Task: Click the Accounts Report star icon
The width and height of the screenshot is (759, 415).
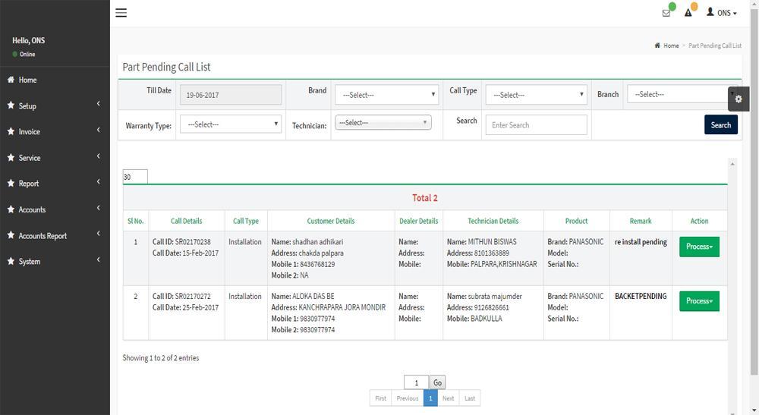Action: tap(11, 235)
